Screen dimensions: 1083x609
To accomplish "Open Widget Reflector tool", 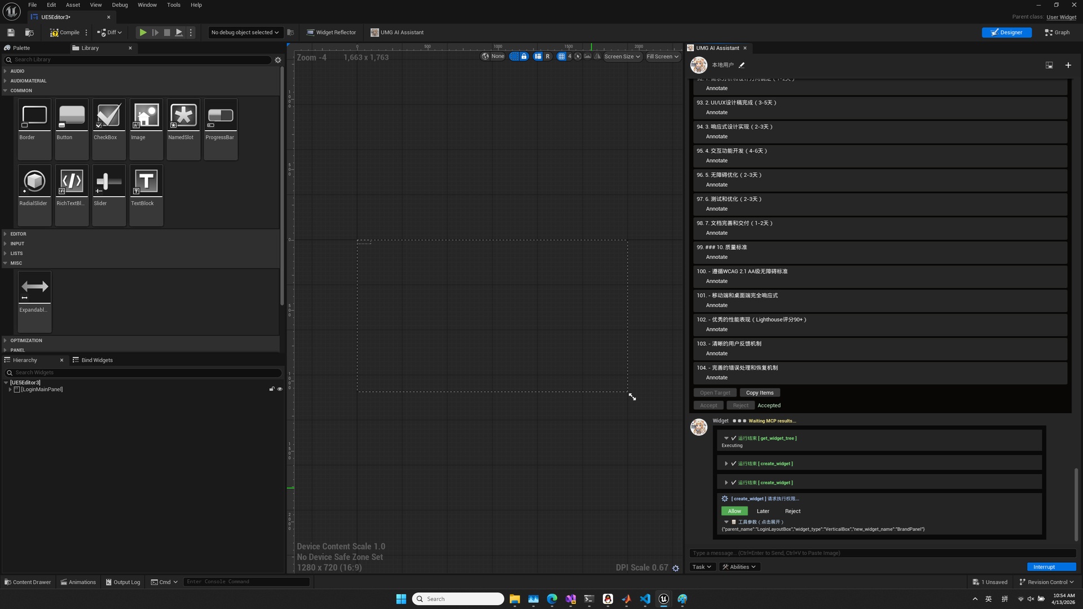I will 331,33.
